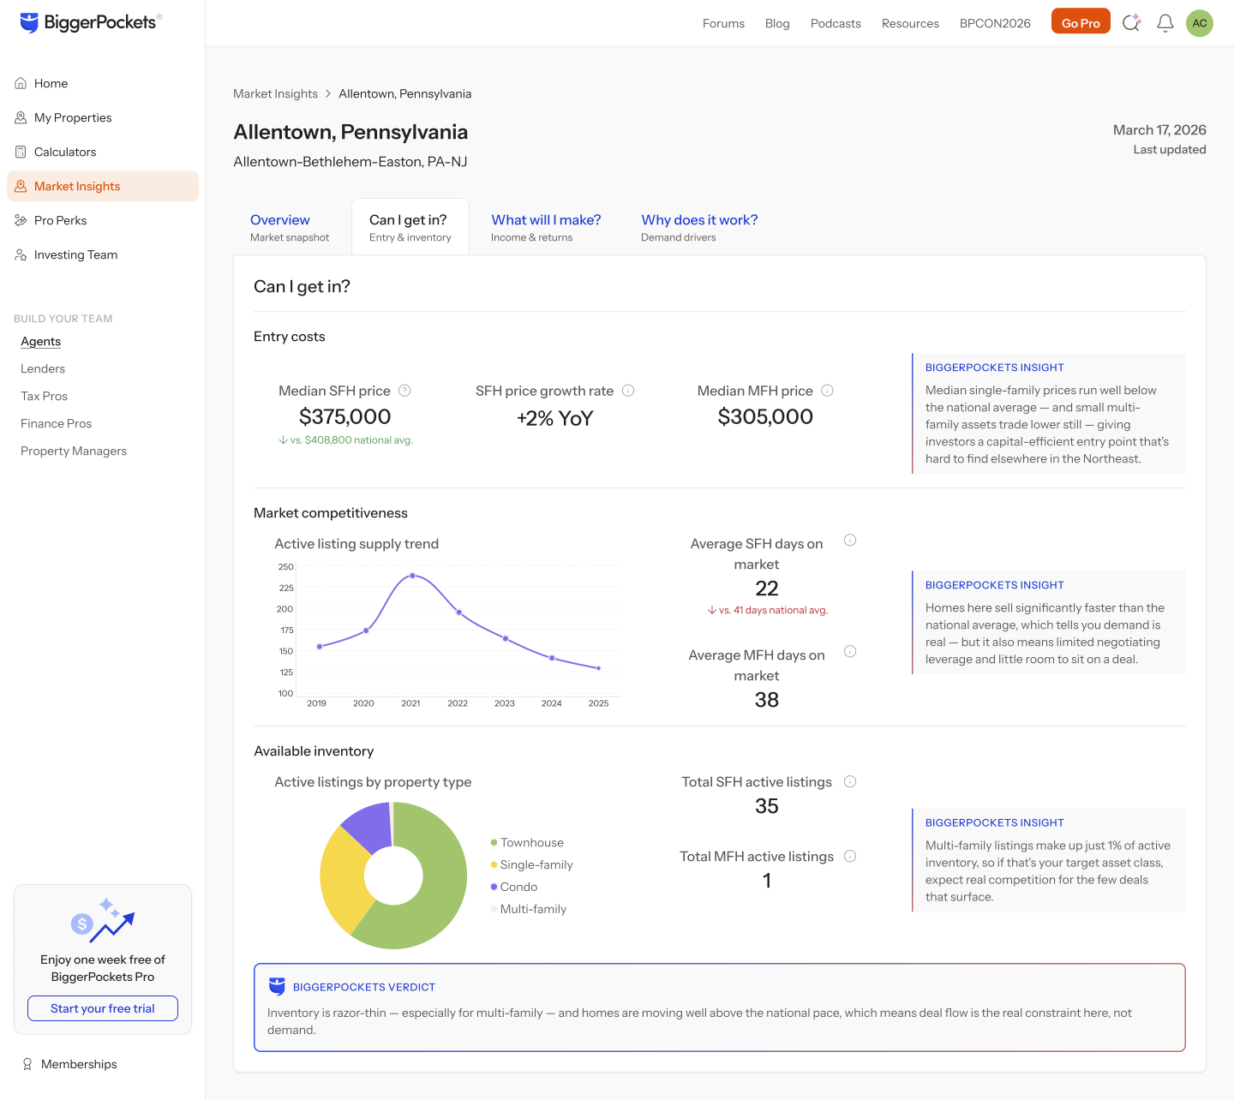Open the What will I make? tab
Viewport: 1234px width, 1100px height.
click(546, 227)
